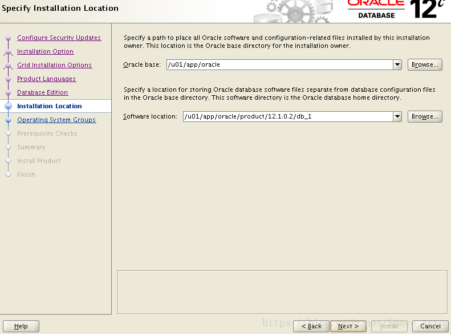Click the Summary step label
Image resolution: width=451 pixels, height=334 pixels.
pos(31,147)
